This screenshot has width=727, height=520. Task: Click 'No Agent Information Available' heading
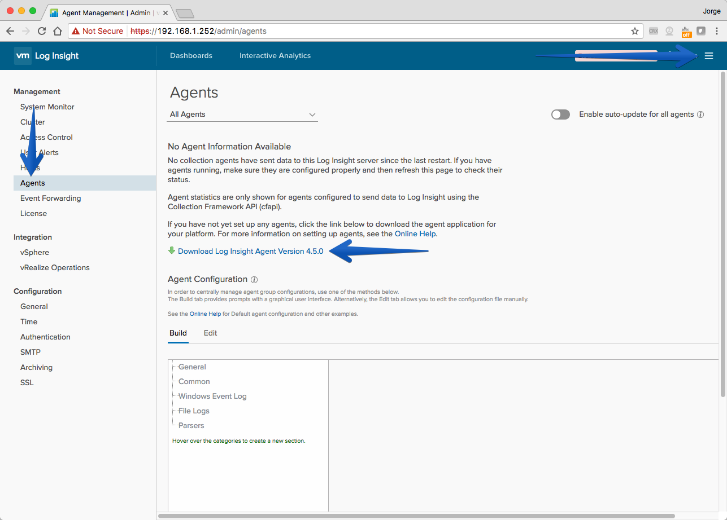tap(229, 147)
